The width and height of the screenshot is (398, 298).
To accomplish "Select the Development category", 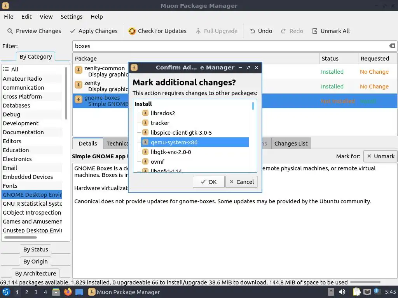I will (32, 123).
